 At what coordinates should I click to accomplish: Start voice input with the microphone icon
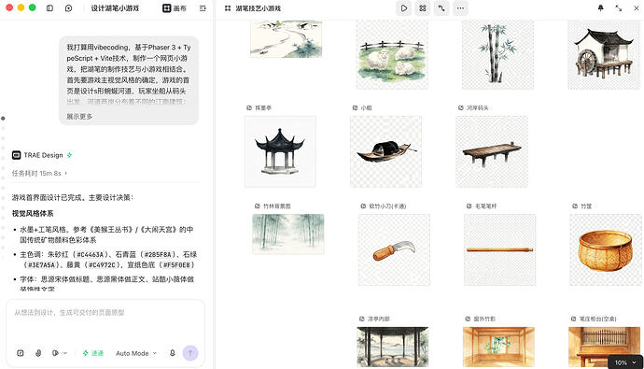[173, 353]
